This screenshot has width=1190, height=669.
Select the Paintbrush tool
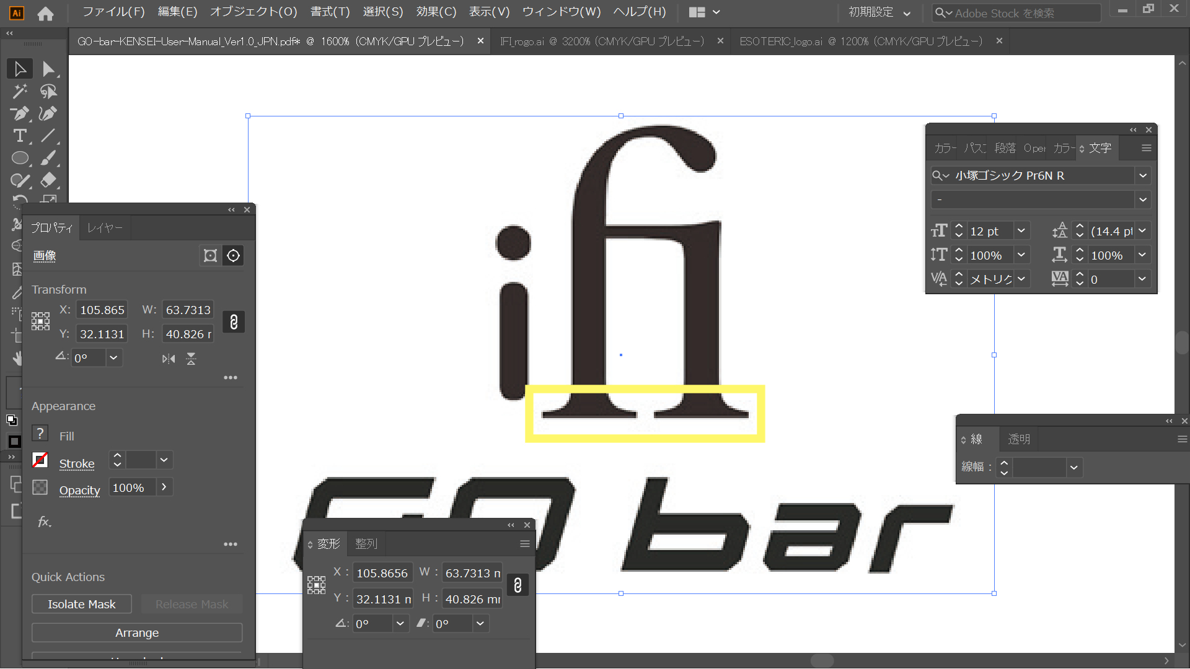pyautogui.click(x=48, y=158)
